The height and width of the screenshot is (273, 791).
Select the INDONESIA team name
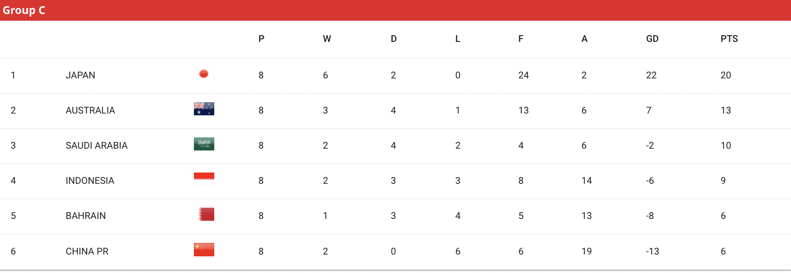tap(90, 181)
